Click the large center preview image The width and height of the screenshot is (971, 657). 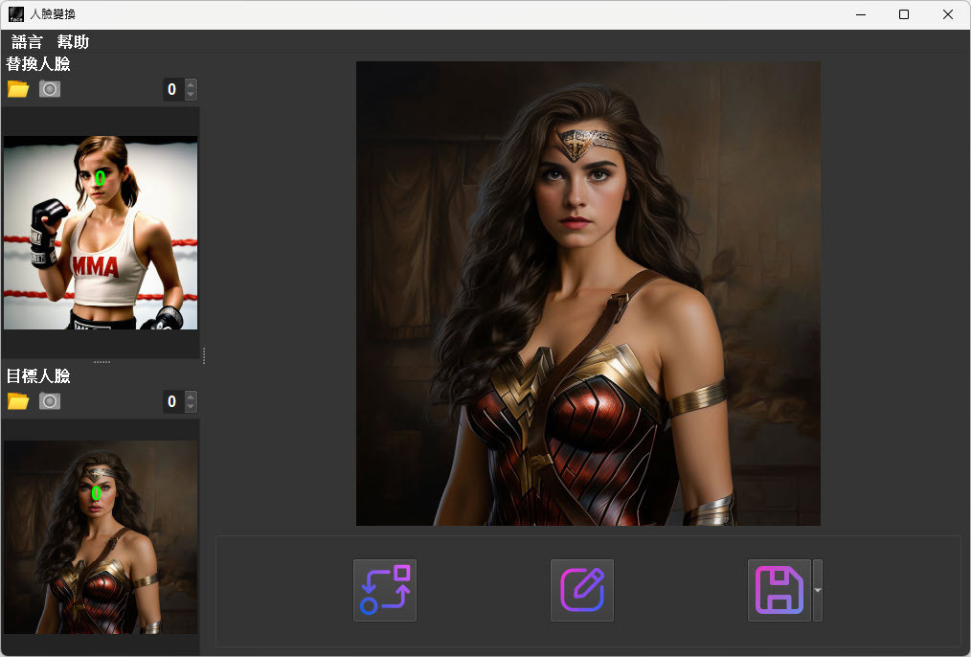pyautogui.click(x=588, y=293)
